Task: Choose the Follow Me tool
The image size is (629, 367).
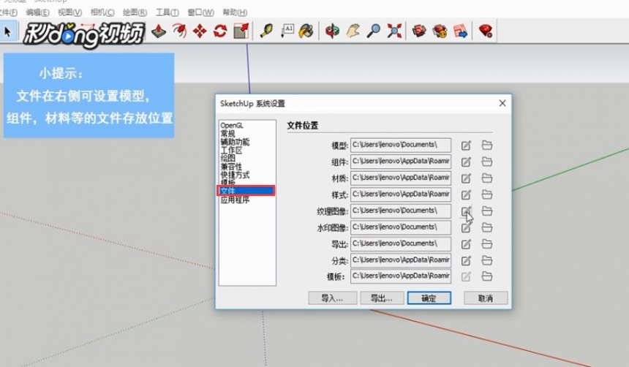Action: click(x=179, y=31)
